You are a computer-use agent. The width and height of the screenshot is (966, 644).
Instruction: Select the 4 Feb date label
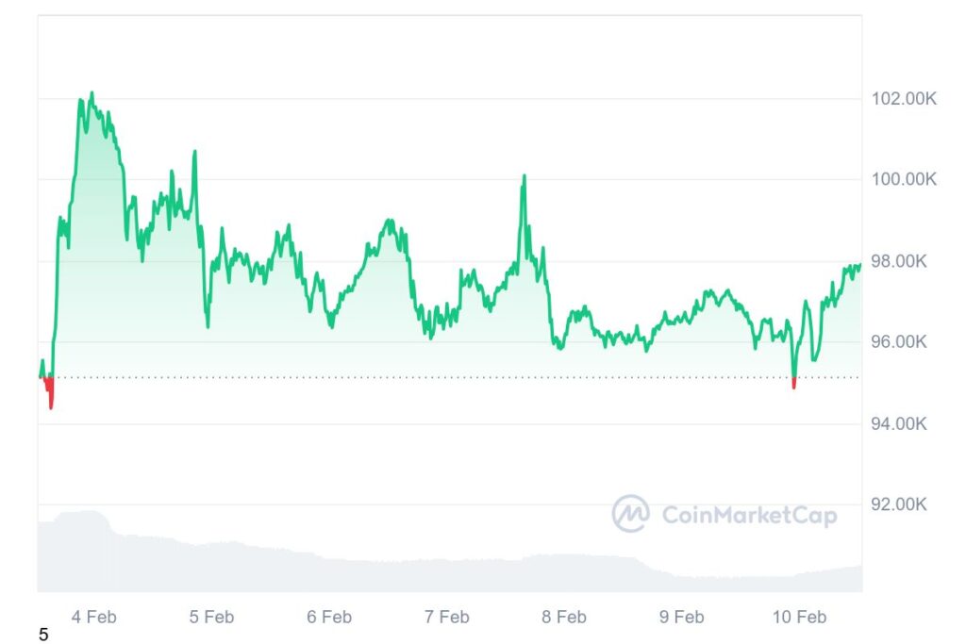tap(94, 617)
